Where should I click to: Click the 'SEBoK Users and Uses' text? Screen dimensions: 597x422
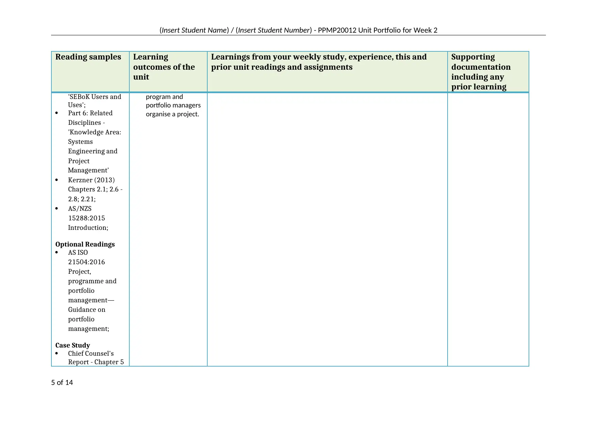pyautogui.click(x=94, y=101)
